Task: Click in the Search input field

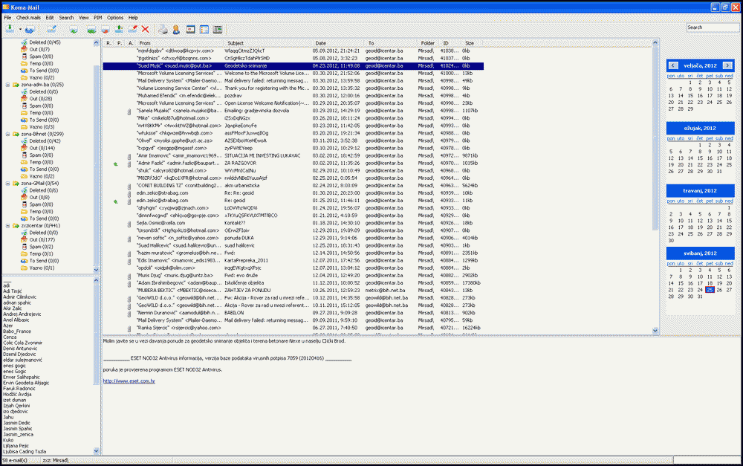Action: [x=711, y=27]
